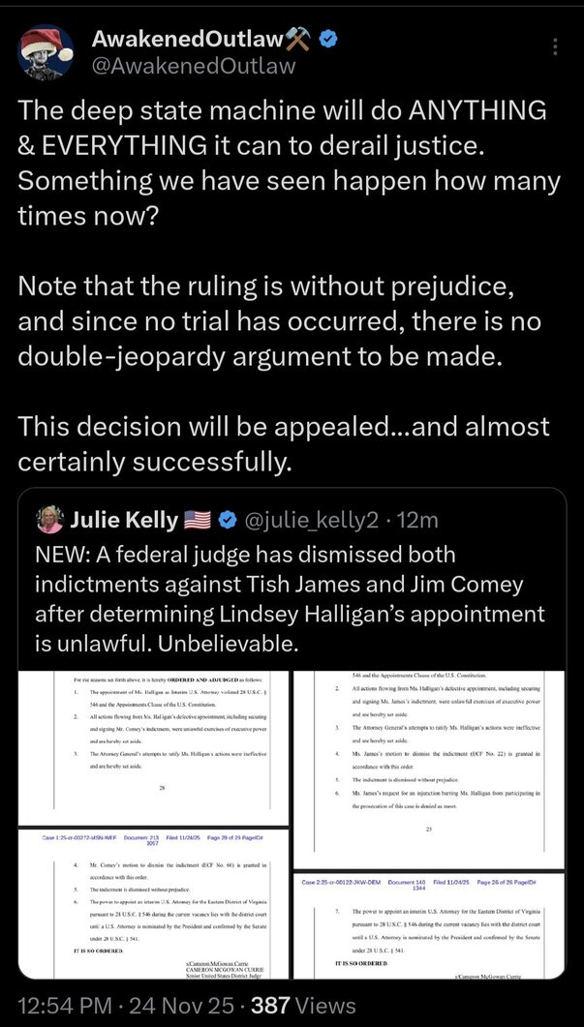Image resolution: width=584 pixels, height=1027 pixels.
Task: Click the Julie Kelly display name
Action: click(125, 521)
